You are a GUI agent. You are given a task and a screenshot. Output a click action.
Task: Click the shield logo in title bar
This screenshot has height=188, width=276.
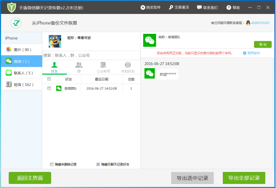(x=11, y=7)
